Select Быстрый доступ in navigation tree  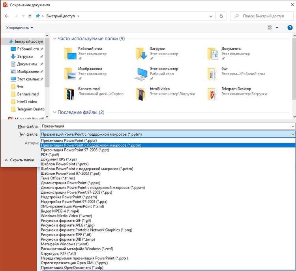28,41
